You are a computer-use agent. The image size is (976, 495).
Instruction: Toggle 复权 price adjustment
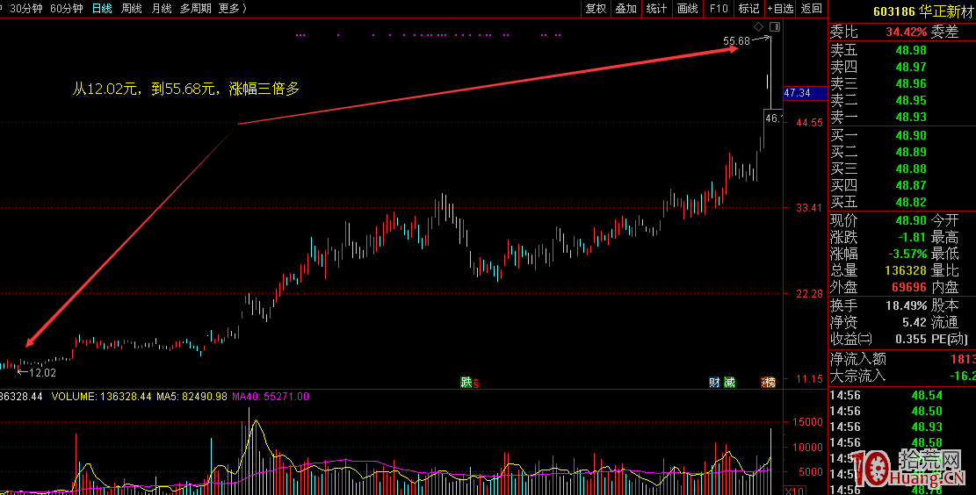(x=595, y=8)
